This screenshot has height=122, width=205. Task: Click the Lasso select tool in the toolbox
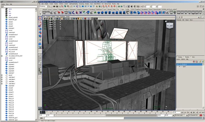[x=40, y=22]
